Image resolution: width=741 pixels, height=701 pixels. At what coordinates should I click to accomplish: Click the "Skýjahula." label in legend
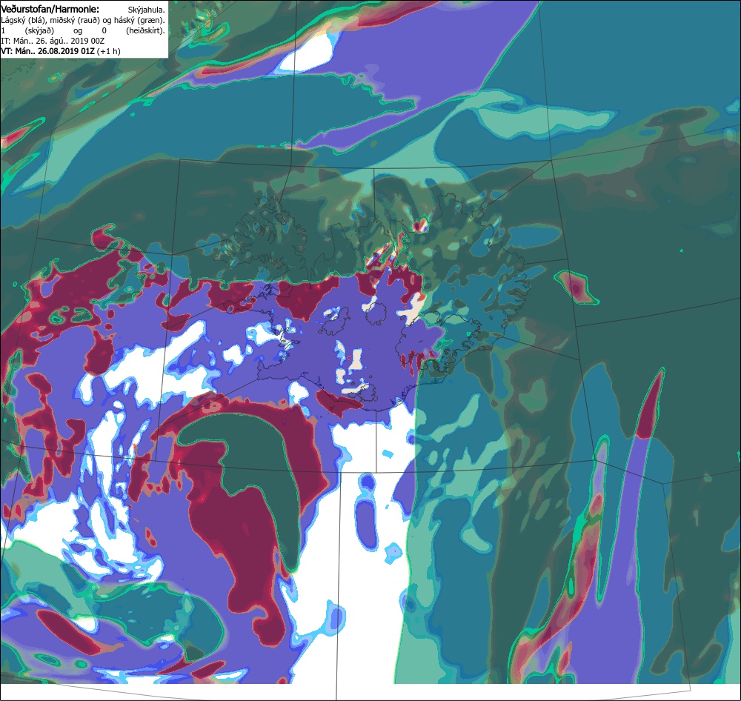click(x=147, y=10)
